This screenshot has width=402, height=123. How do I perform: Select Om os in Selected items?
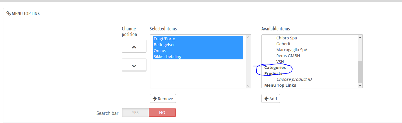(160, 51)
